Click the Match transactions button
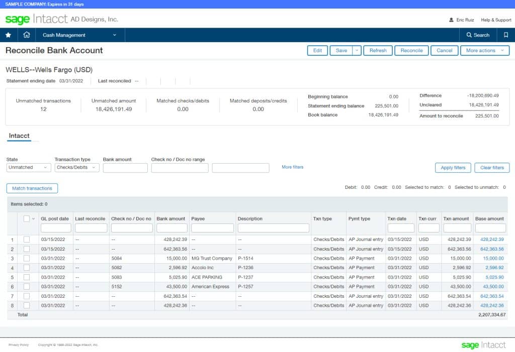 [x=32, y=188]
